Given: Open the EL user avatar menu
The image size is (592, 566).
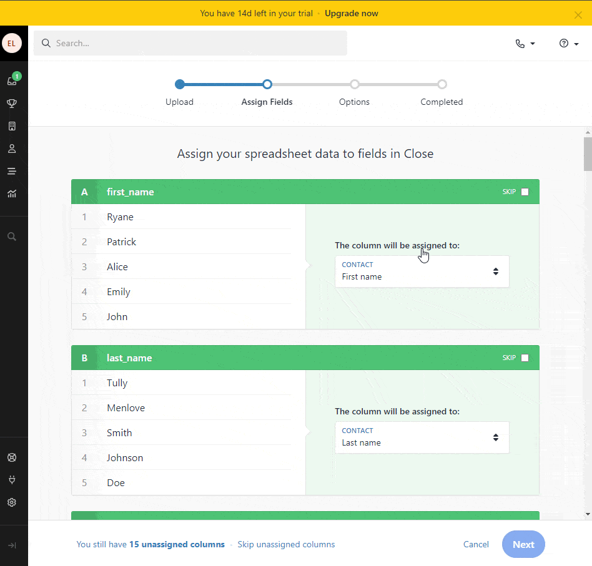Looking at the screenshot, I should coord(12,44).
